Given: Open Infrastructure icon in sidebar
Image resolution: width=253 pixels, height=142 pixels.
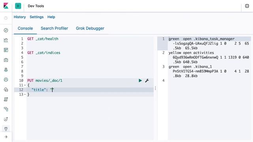Looking at the screenshot, I should click(x=6, y=90).
